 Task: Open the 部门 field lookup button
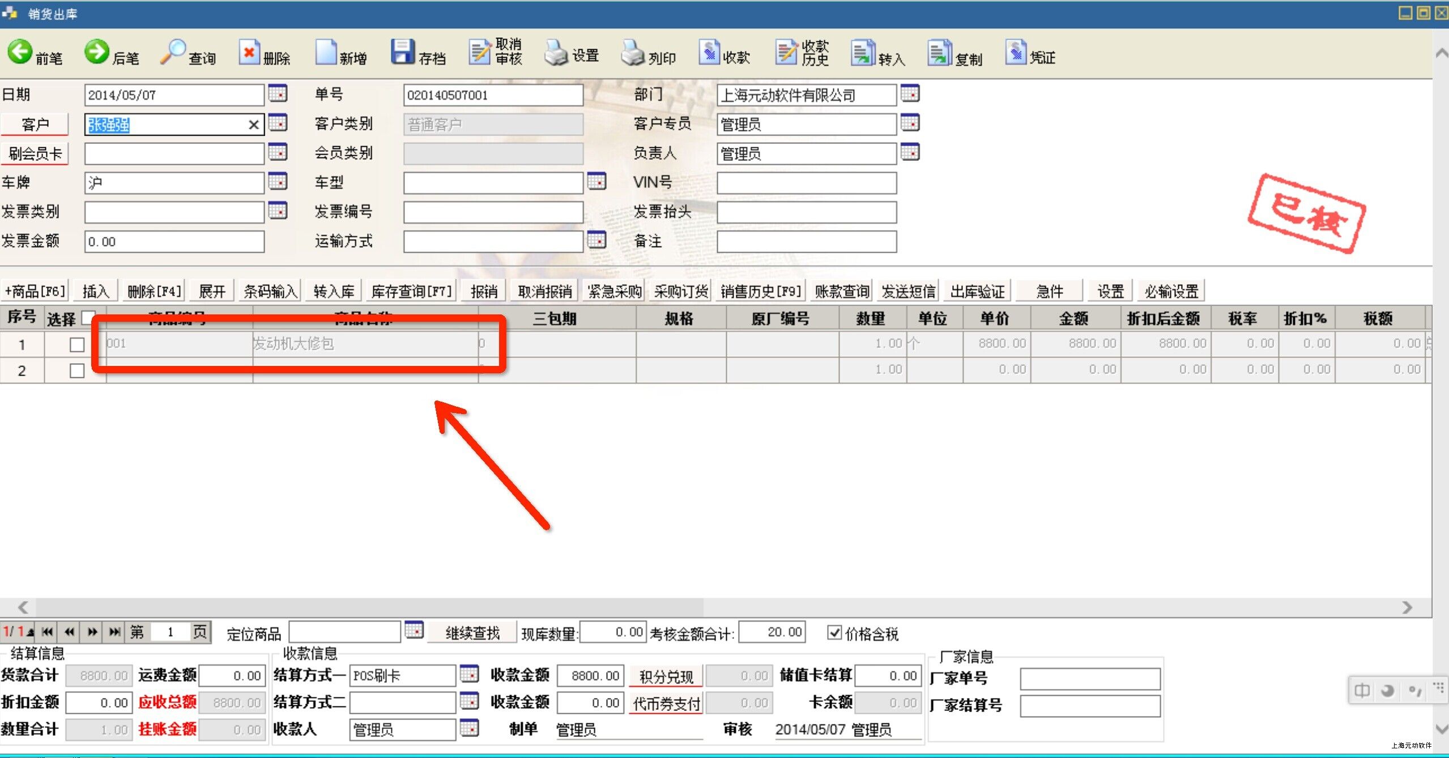point(910,93)
